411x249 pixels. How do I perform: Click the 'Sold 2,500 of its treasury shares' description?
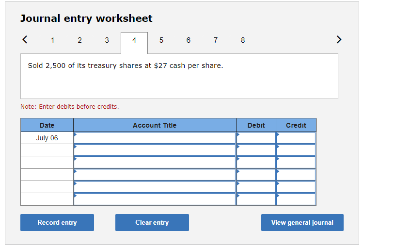pyautogui.click(x=126, y=66)
